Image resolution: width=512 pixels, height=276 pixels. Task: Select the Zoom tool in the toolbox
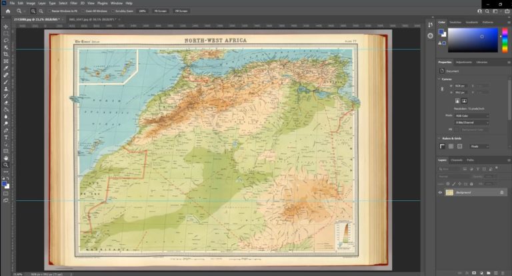point(6,165)
